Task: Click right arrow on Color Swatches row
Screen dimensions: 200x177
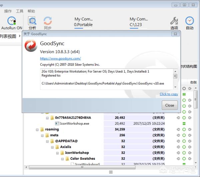Action: pos(190,159)
